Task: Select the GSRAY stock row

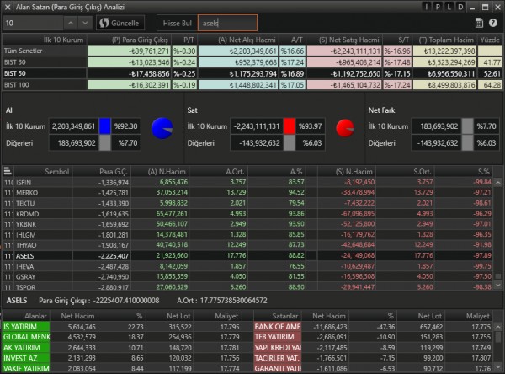Action: (x=247, y=276)
